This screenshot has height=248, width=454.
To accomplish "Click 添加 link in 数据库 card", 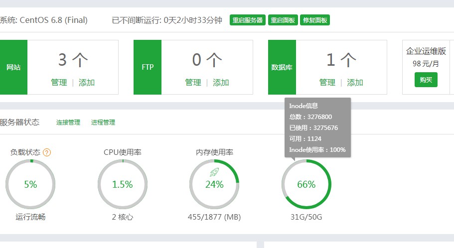I will (x=355, y=83).
